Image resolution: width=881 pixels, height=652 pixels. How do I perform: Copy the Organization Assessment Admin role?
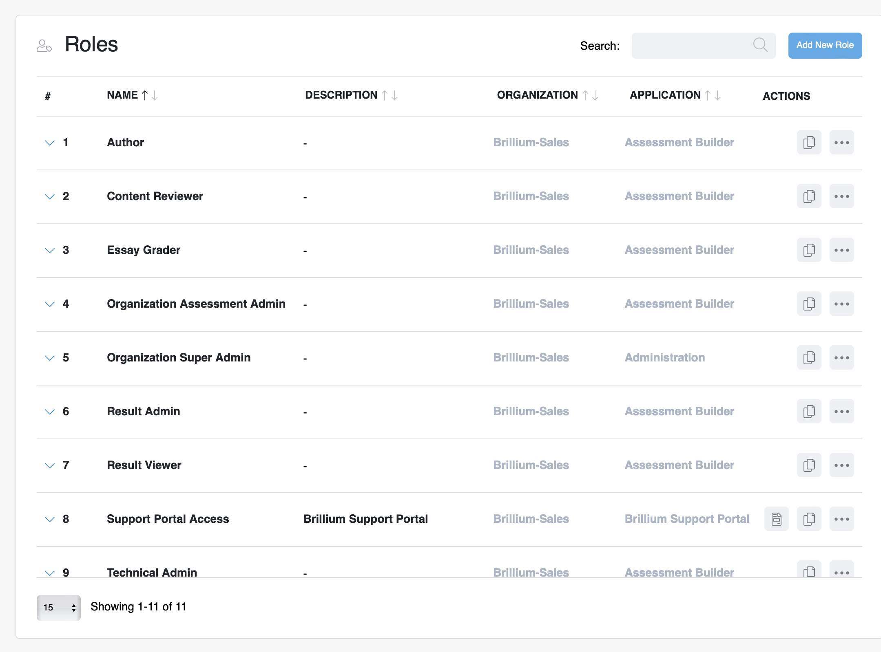(809, 304)
